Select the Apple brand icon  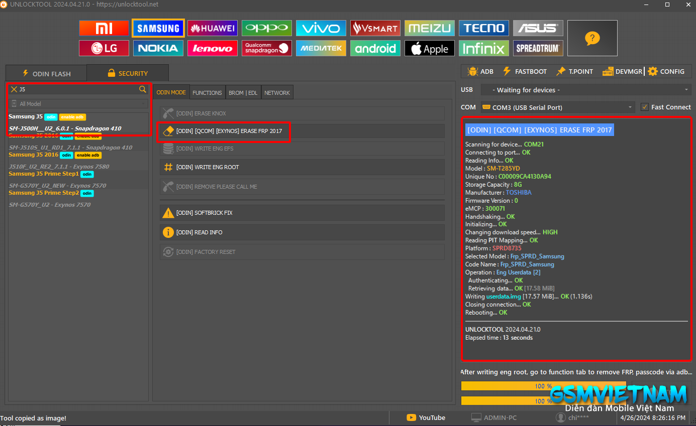pos(430,48)
